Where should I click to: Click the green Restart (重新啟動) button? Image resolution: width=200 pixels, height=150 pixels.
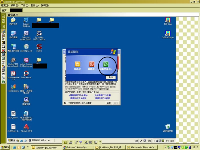click(106, 64)
